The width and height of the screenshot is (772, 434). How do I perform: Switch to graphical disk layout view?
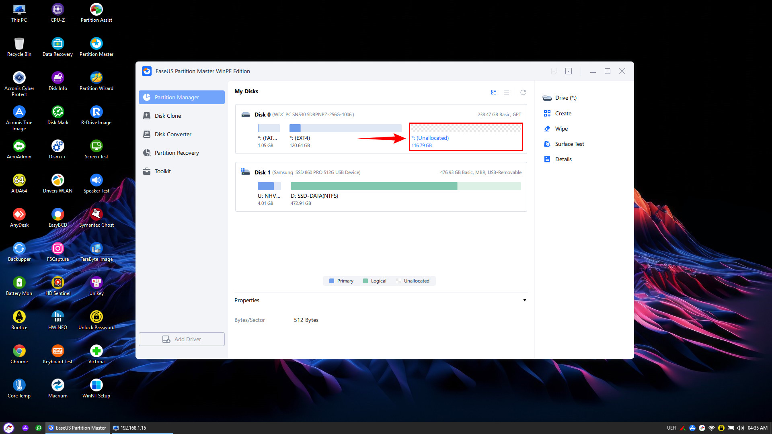pyautogui.click(x=493, y=92)
